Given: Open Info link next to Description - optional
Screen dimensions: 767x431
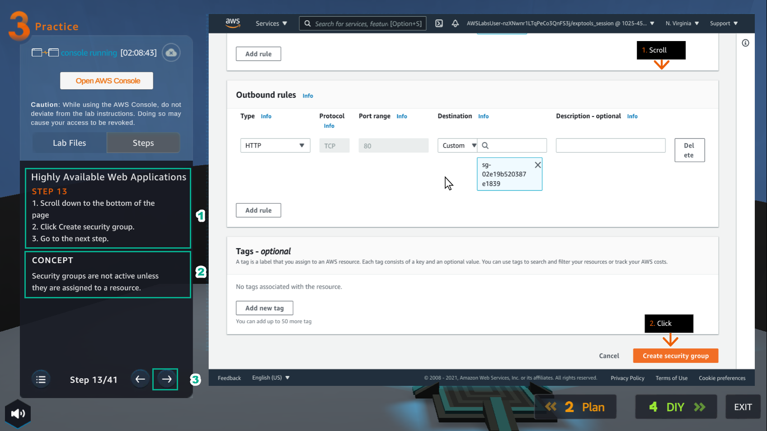Looking at the screenshot, I should (x=632, y=116).
